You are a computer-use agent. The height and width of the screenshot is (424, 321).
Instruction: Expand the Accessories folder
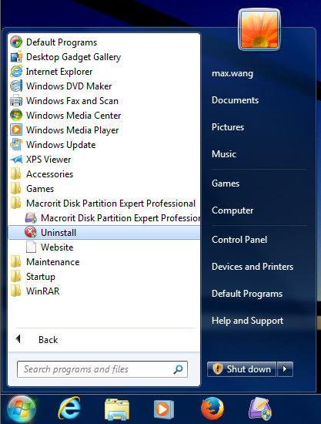point(104,174)
